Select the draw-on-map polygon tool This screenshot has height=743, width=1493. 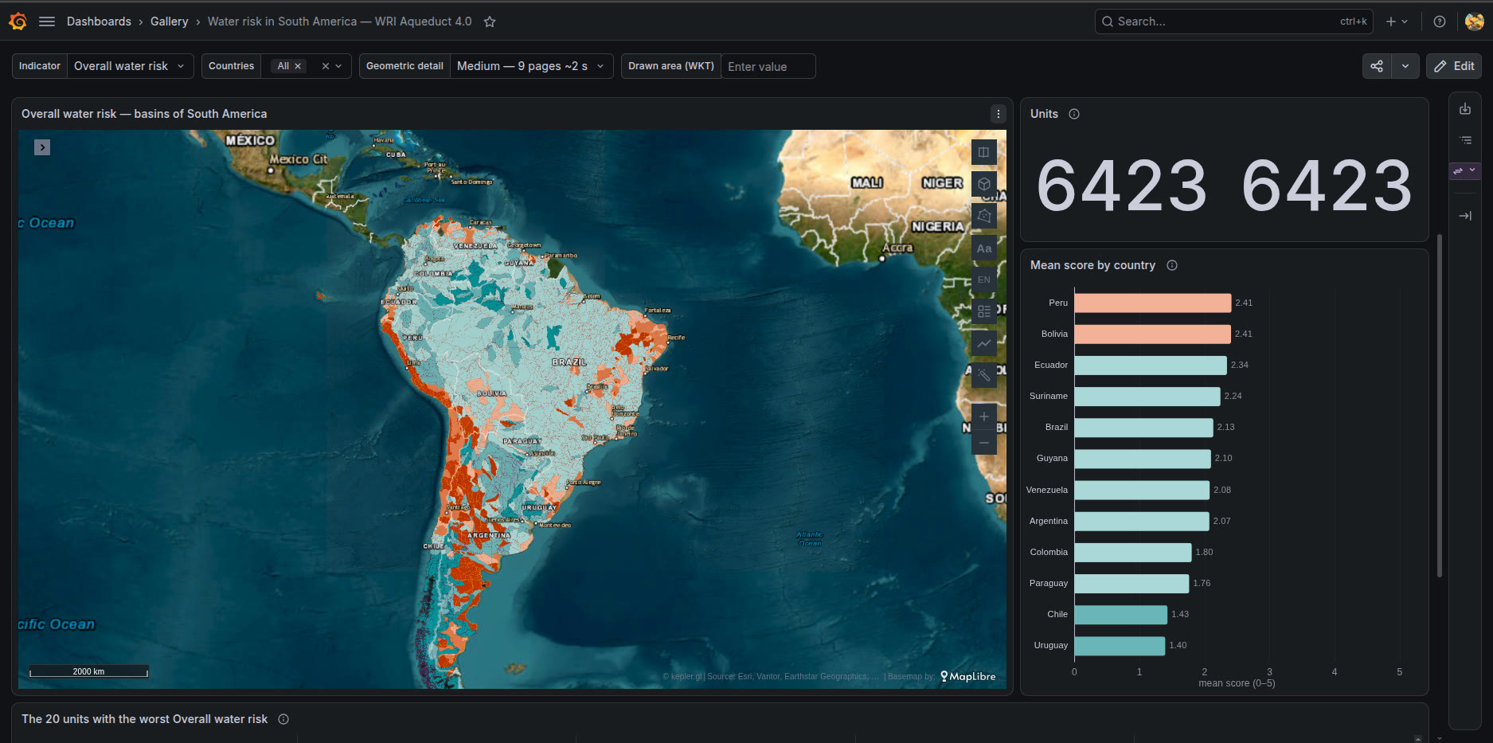pyautogui.click(x=984, y=216)
